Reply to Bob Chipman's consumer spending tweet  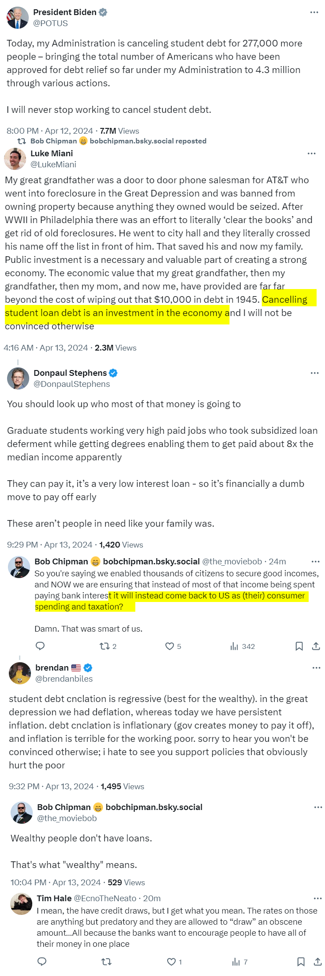point(40,646)
